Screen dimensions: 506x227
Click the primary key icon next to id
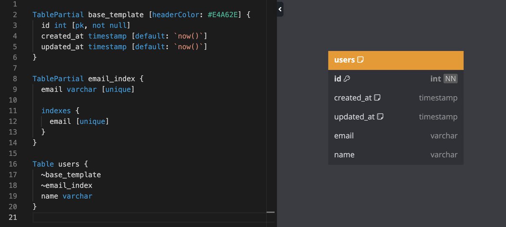[x=347, y=78]
